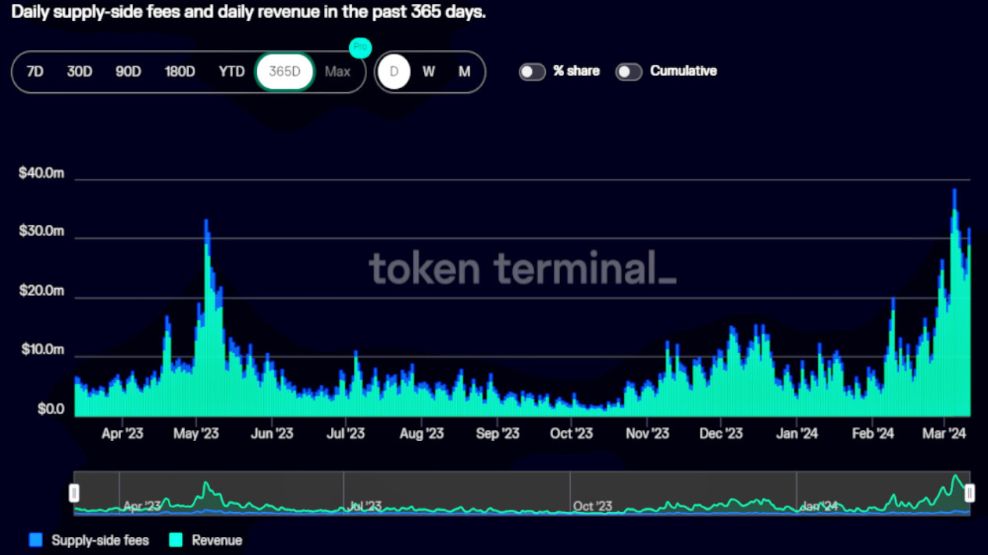Click the Jun '23 x-axis label

[x=272, y=433]
